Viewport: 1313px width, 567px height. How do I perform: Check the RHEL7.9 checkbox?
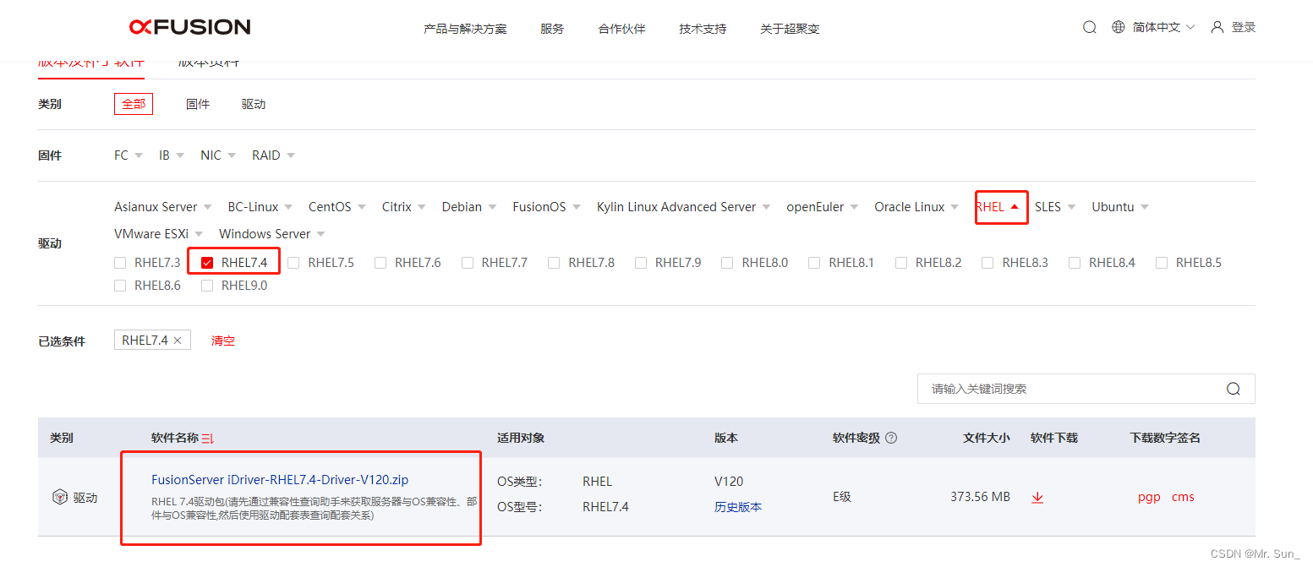(641, 263)
